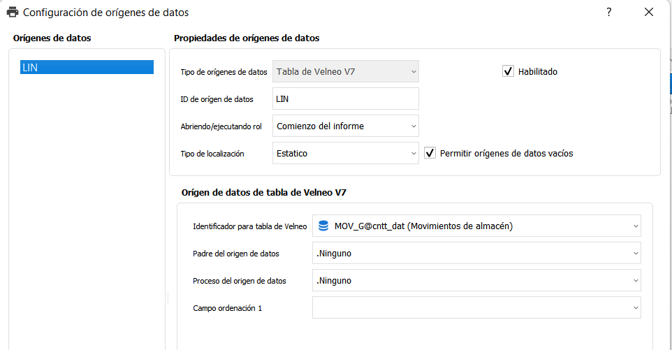Open the Abriendo/ejecutando rol dropdown
The width and height of the screenshot is (672, 350).
tap(345, 126)
